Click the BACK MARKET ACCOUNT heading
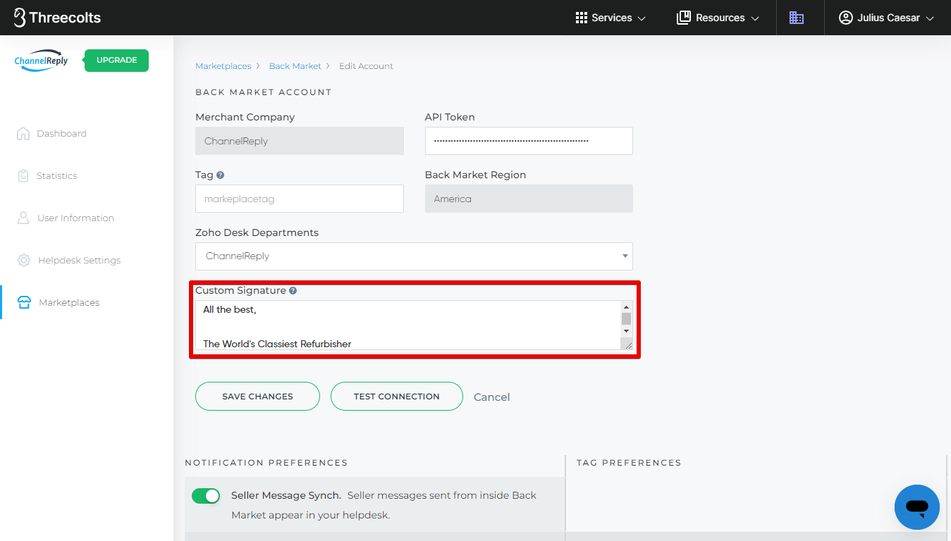Image resolution: width=951 pixels, height=541 pixels. pyautogui.click(x=264, y=92)
